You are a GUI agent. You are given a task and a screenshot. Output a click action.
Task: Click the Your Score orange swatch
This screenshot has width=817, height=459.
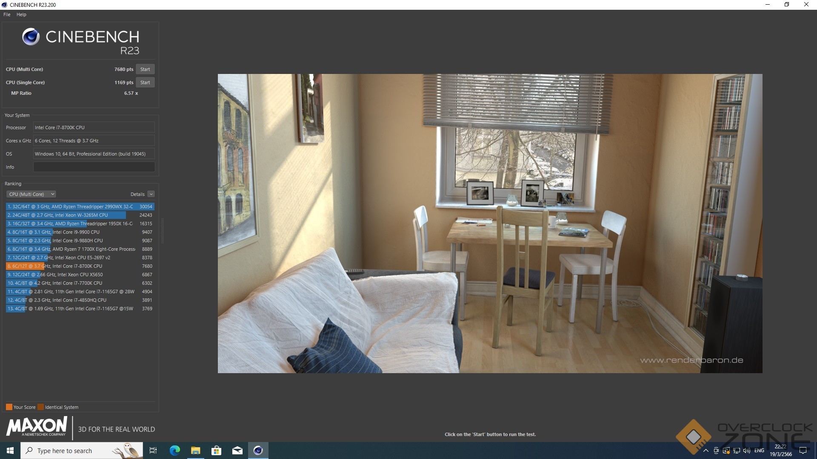click(x=9, y=407)
